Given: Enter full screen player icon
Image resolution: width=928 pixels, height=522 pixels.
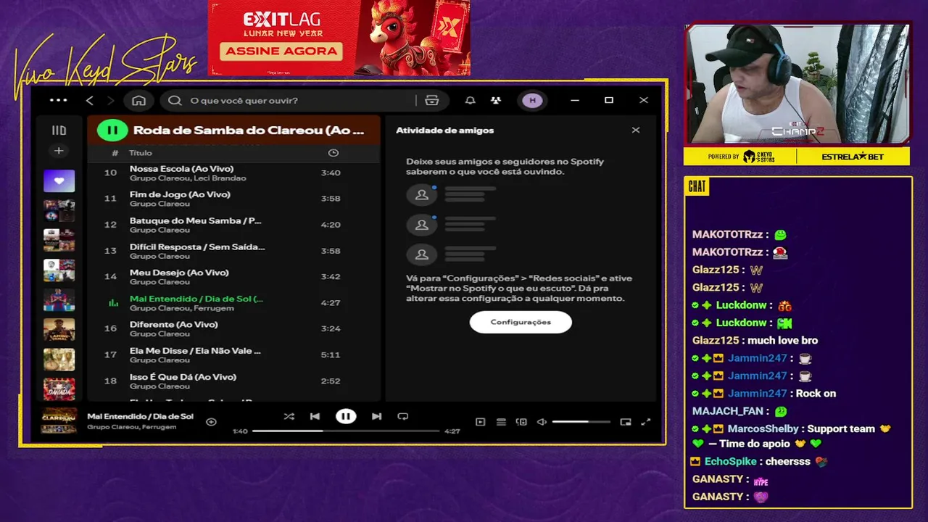Looking at the screenshot, I should [x=646, y=422].
